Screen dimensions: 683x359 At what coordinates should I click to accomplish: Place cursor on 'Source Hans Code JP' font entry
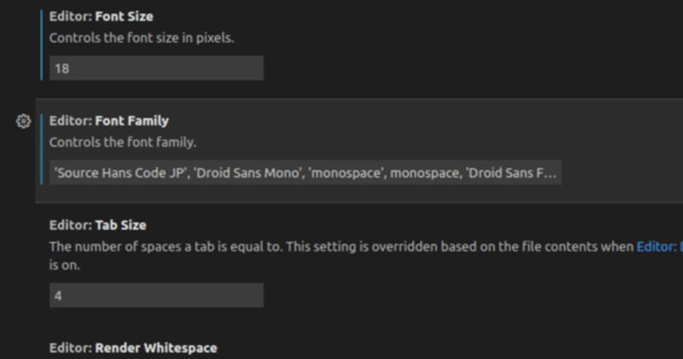121,173
